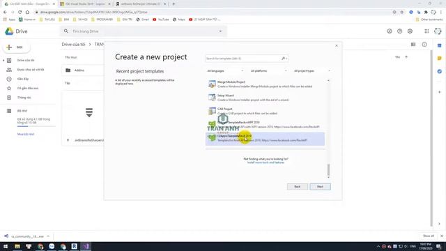
Task: Close the Create a new project dialog
Action: 337,45
